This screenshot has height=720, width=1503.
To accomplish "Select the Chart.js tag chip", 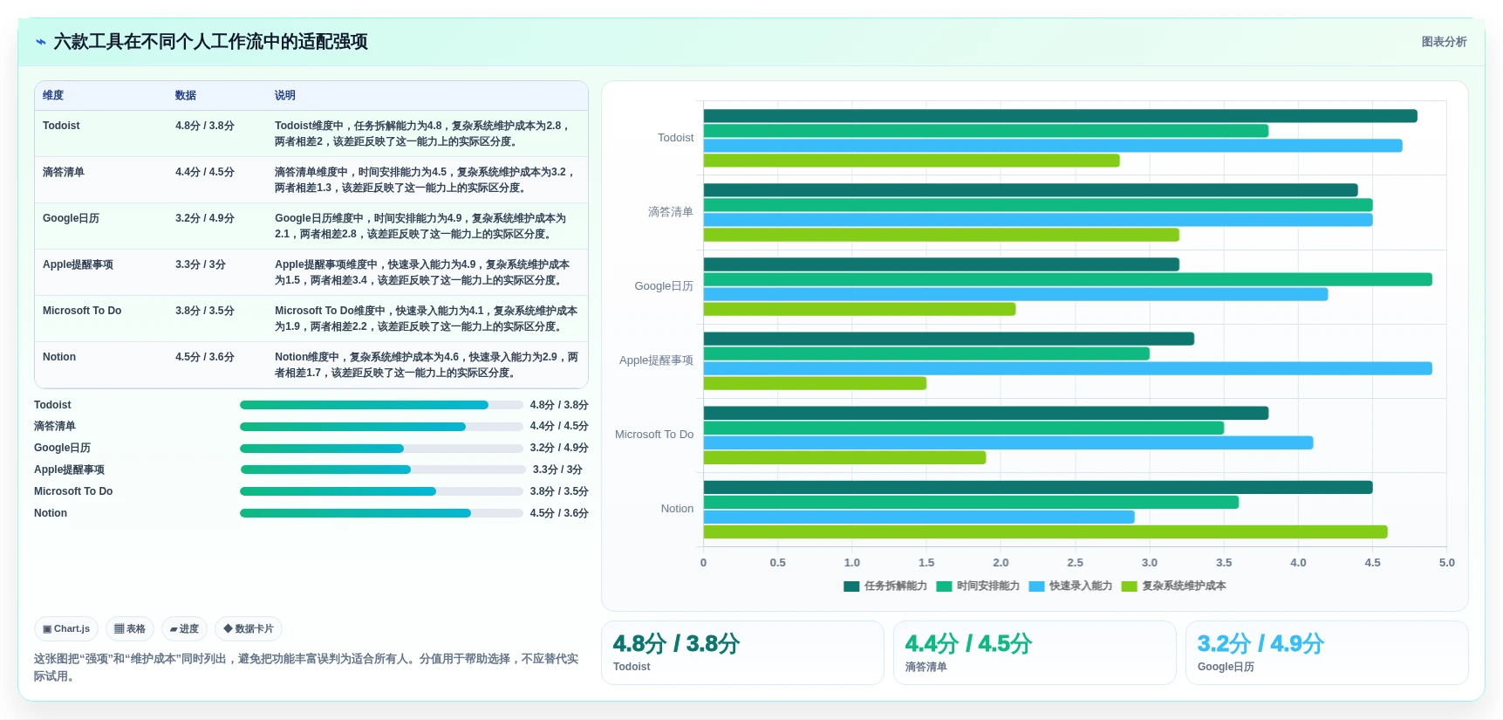I will (66, 628).
